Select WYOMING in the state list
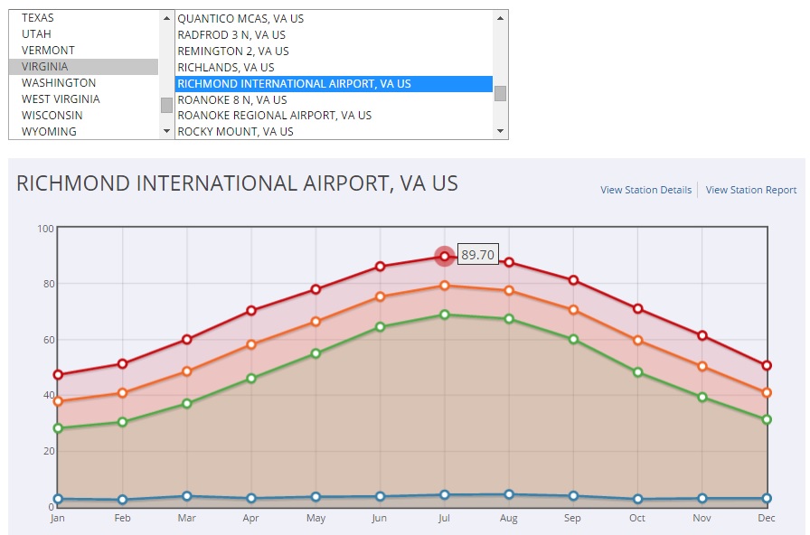This screenshot has width=810, height=535. [49, 132]
